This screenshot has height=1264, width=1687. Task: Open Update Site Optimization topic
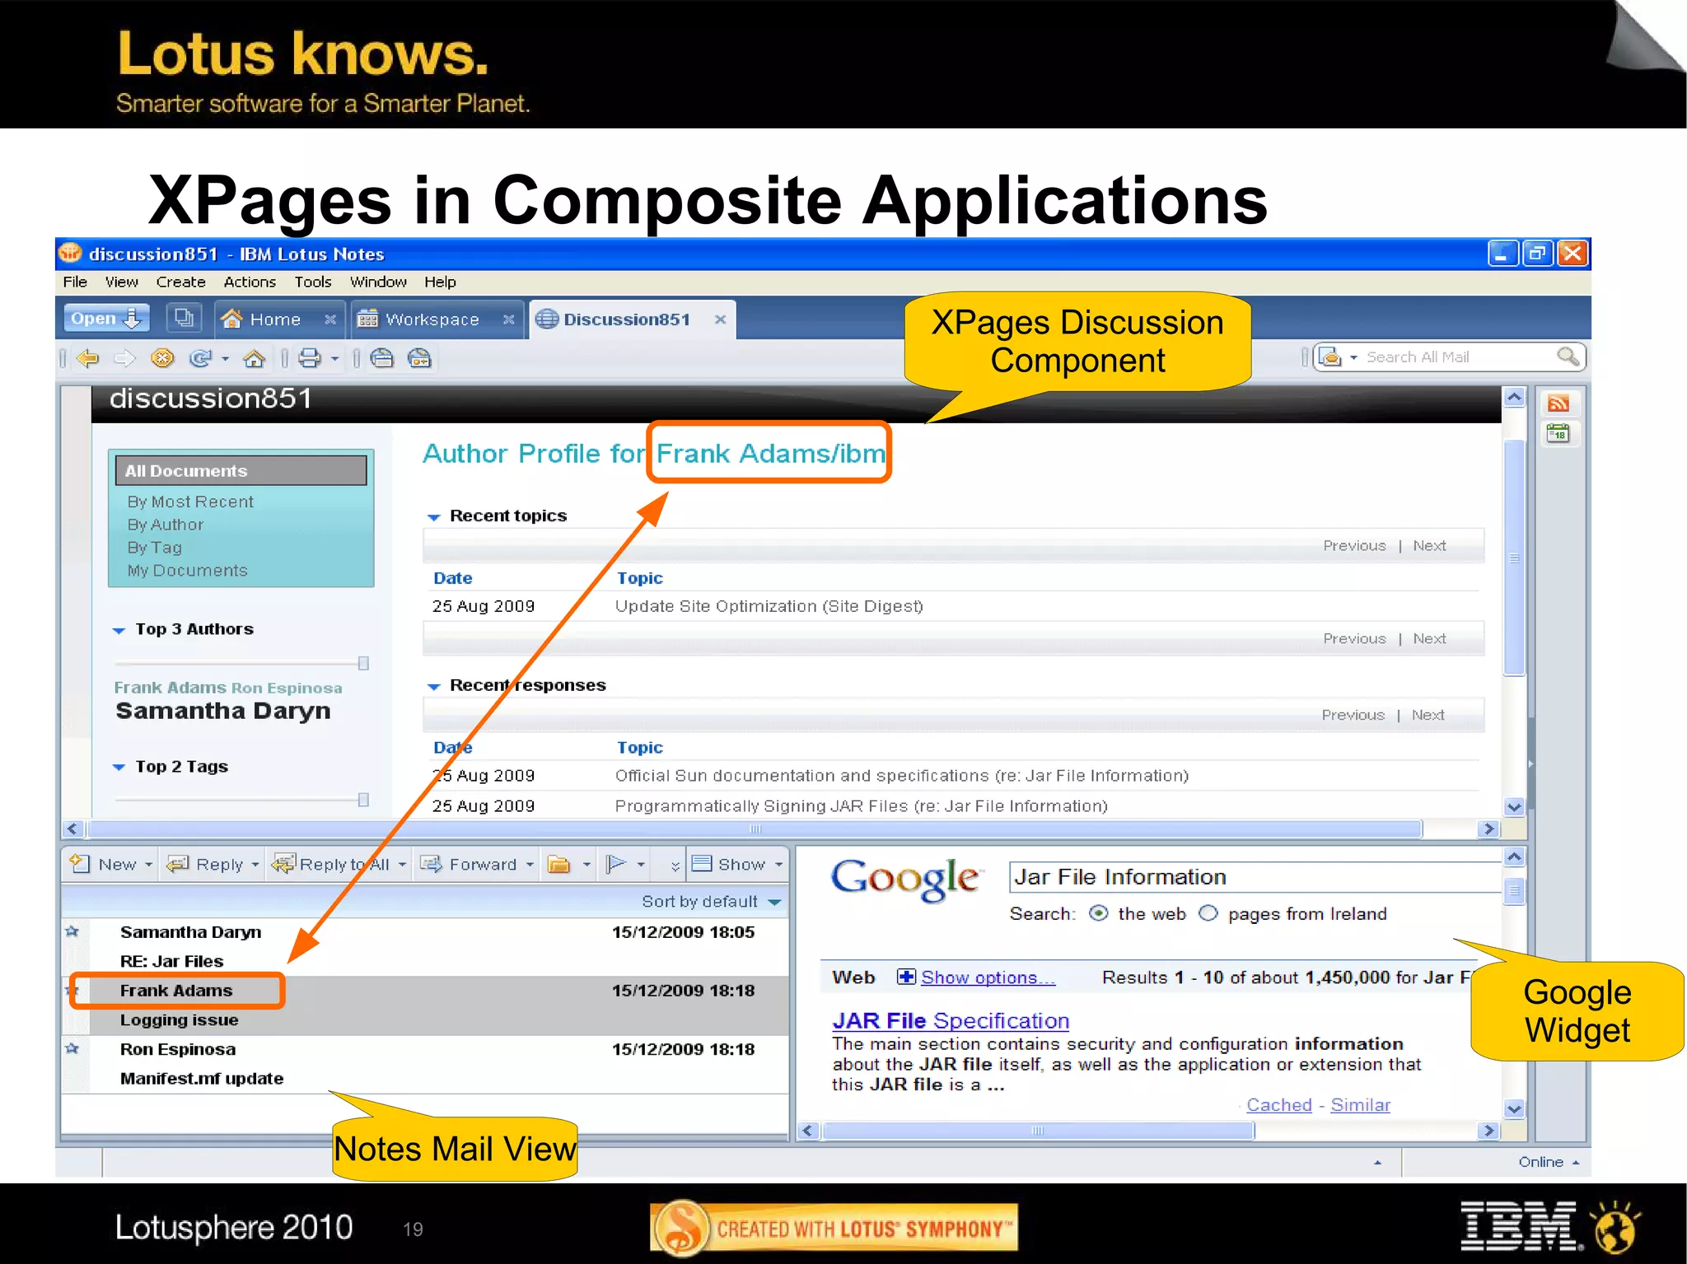click(x=769, y=606)
